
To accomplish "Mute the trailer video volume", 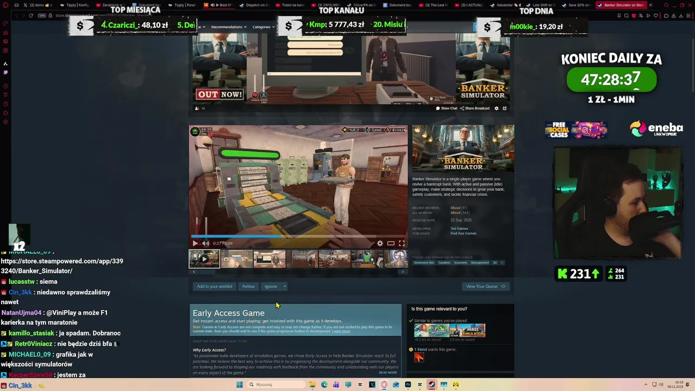I will tap(206, 243).
